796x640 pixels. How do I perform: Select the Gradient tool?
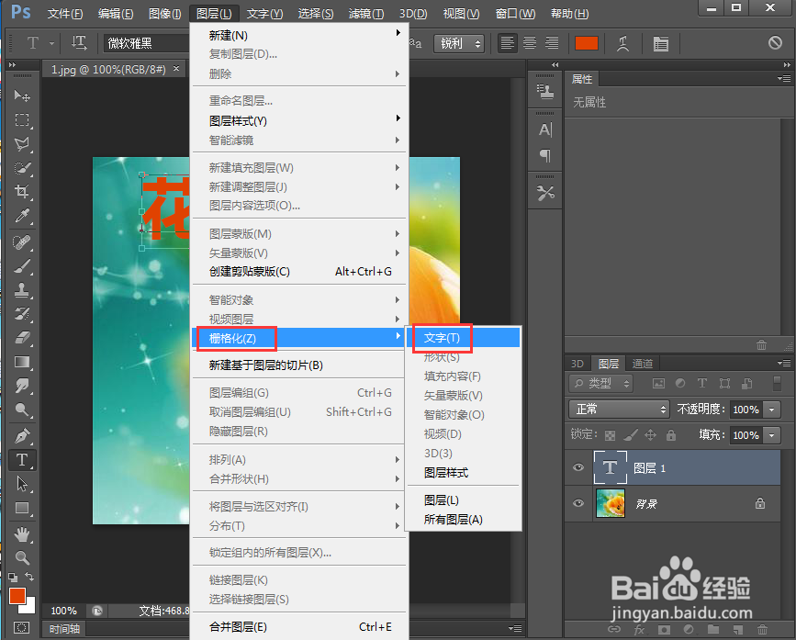tap(21, 362)
